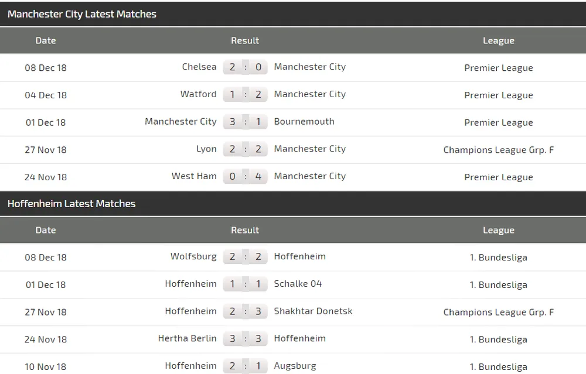Select Bournemouth team name in results
This screenshot has height=374, width=586.
pos(304,122)
